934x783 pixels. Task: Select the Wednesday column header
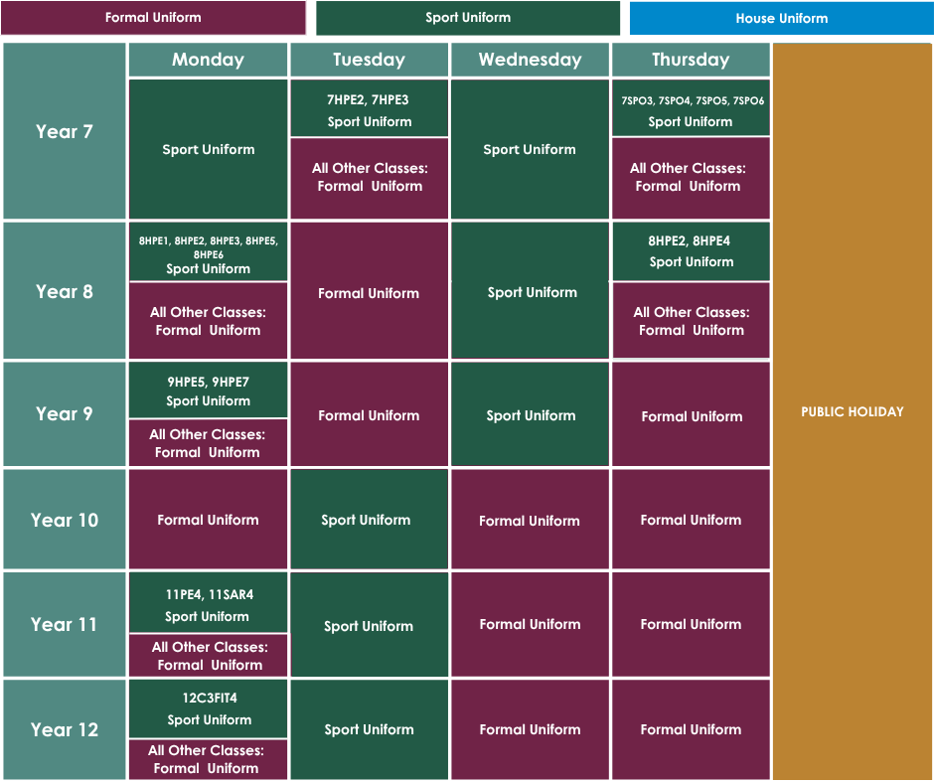530,60
